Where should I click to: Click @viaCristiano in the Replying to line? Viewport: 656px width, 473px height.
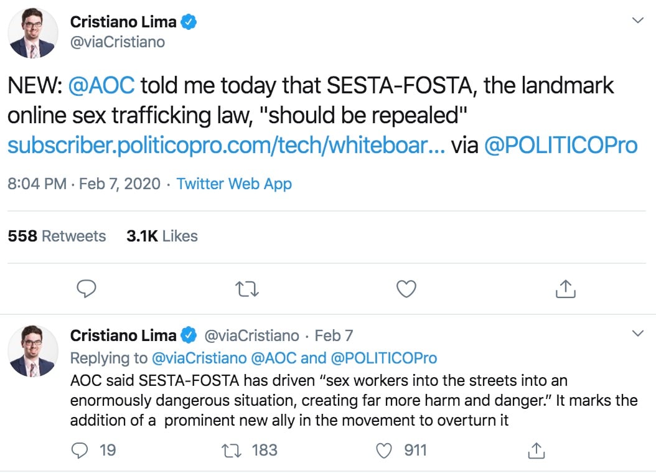tap(199, 358)
